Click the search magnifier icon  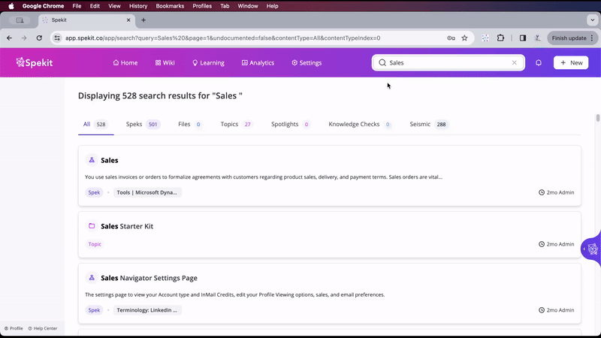pos(382,62)
